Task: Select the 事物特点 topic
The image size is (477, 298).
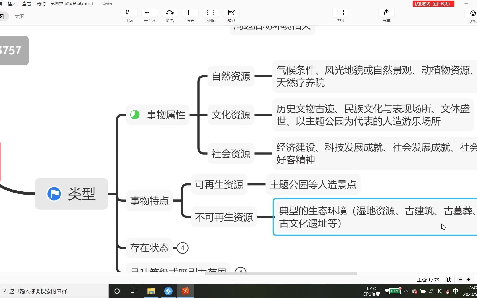Action: (149, 201)
